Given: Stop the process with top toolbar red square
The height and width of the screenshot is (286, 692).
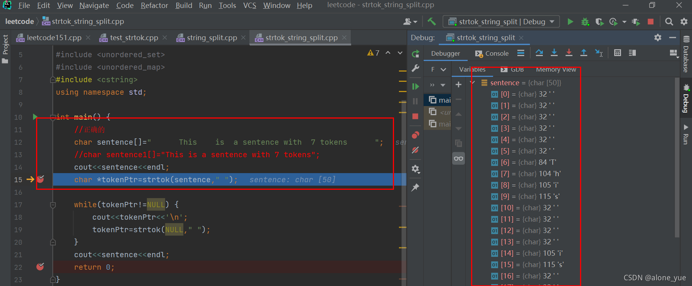Looking at the screenshot, I should (x=651, y=22).
